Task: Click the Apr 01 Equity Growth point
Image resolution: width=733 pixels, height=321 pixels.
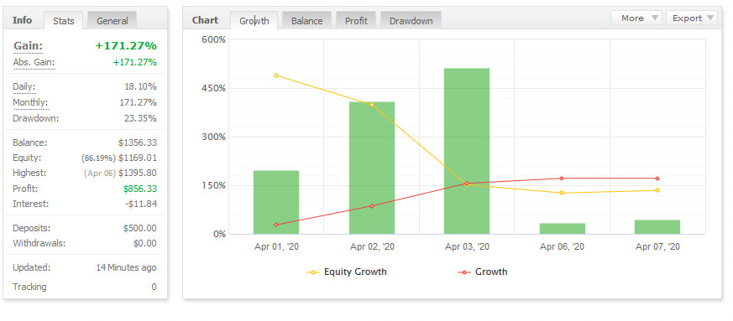Action: point(276,75)
